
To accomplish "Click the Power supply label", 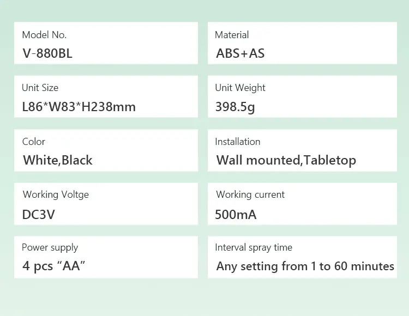I will (50, 247).
